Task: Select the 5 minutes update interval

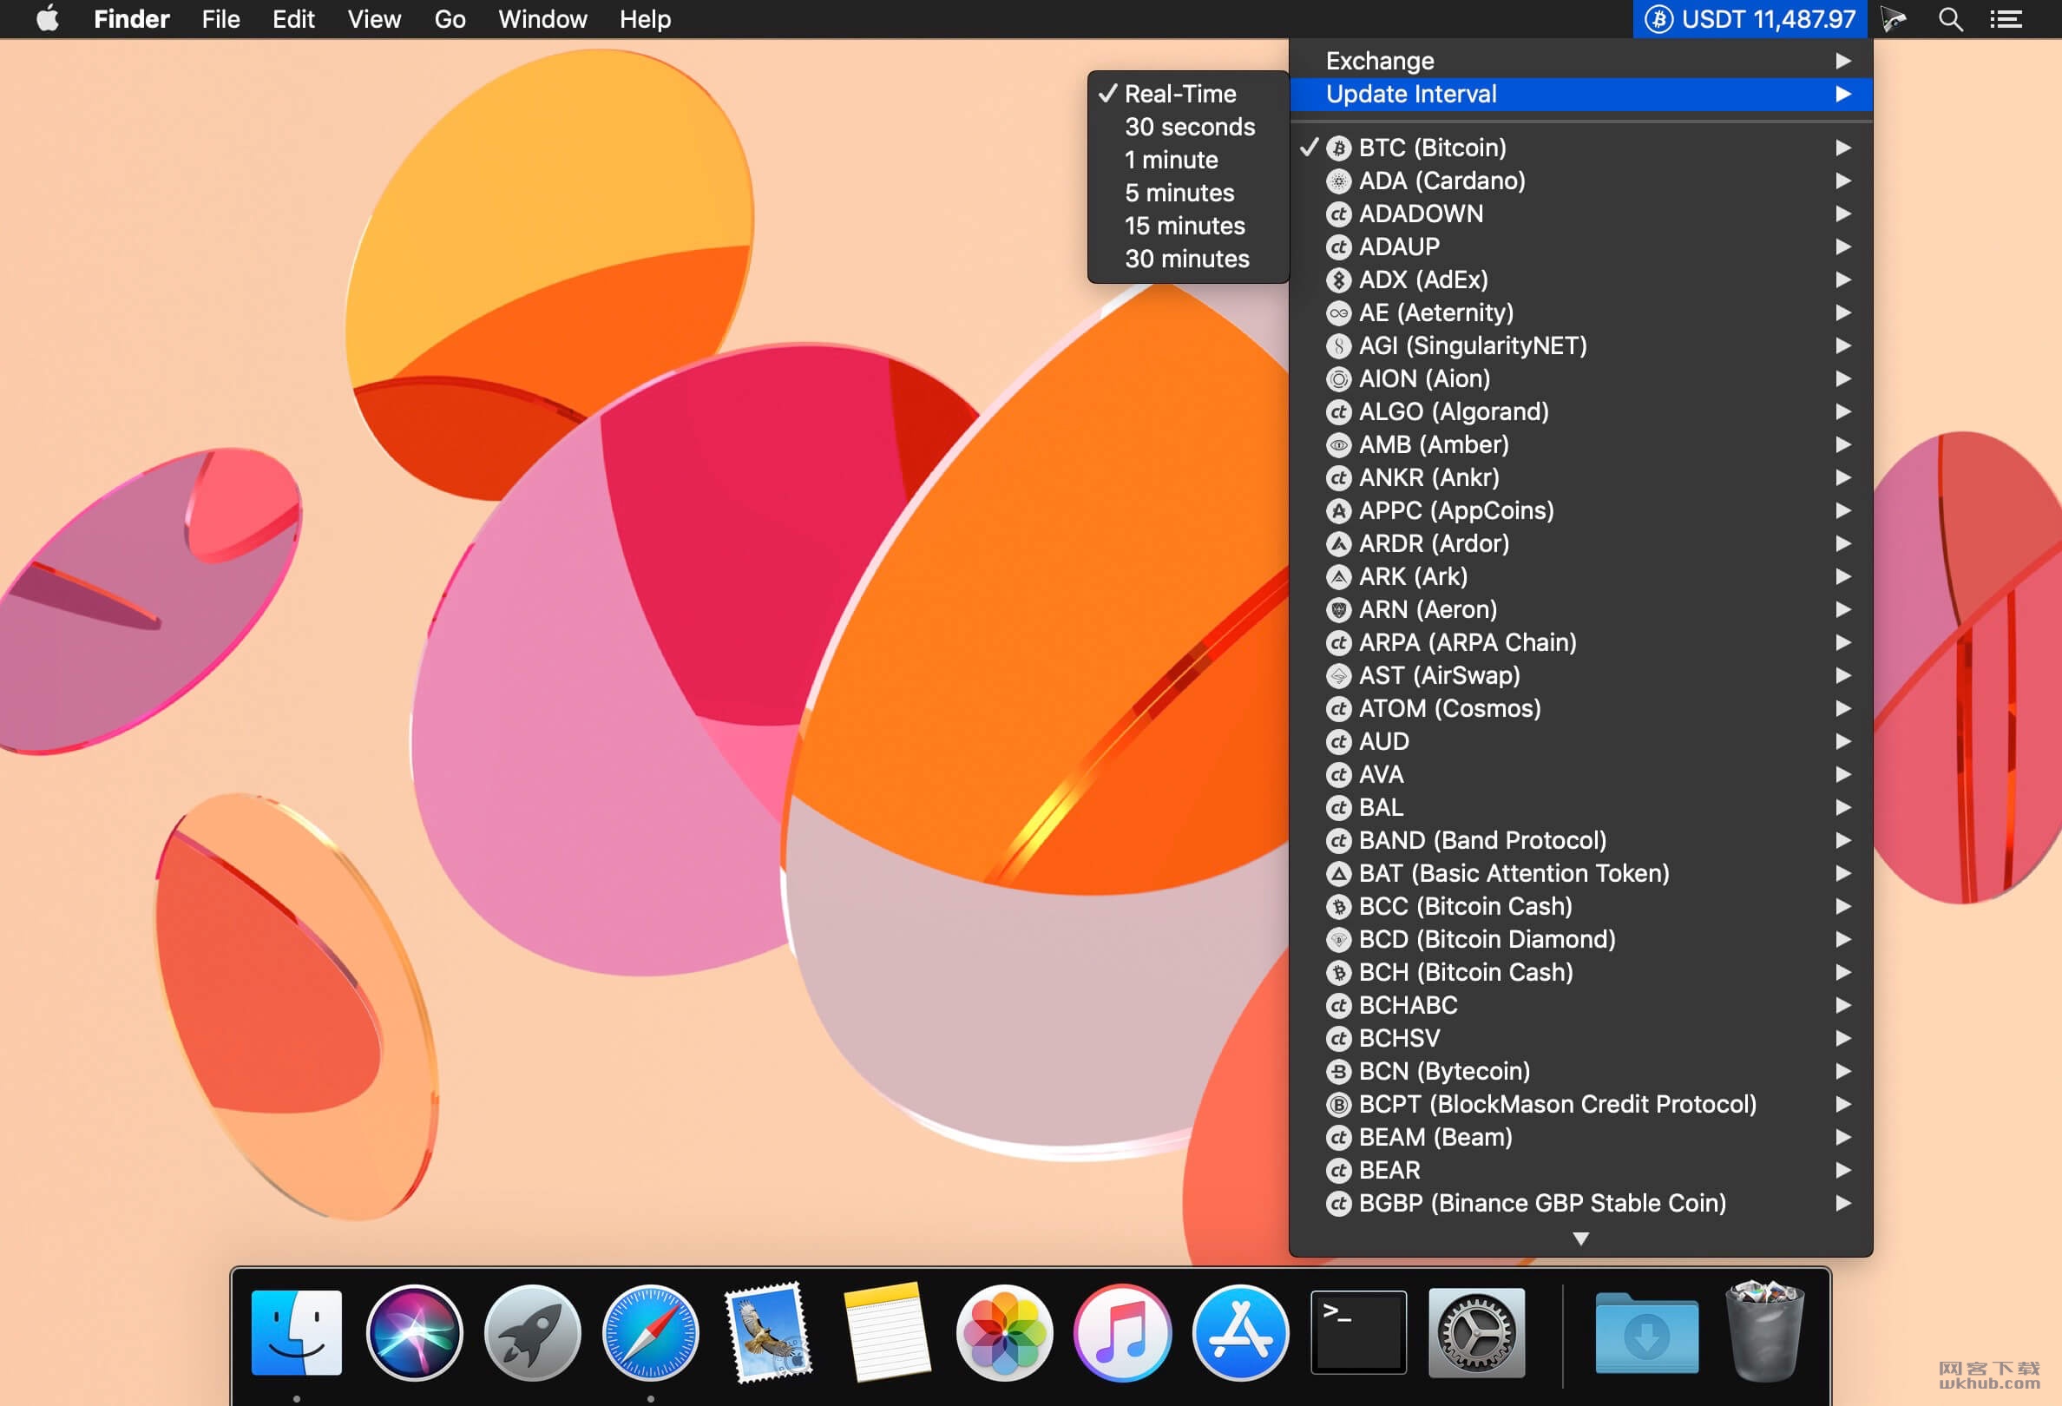Action: (1188, 193)
